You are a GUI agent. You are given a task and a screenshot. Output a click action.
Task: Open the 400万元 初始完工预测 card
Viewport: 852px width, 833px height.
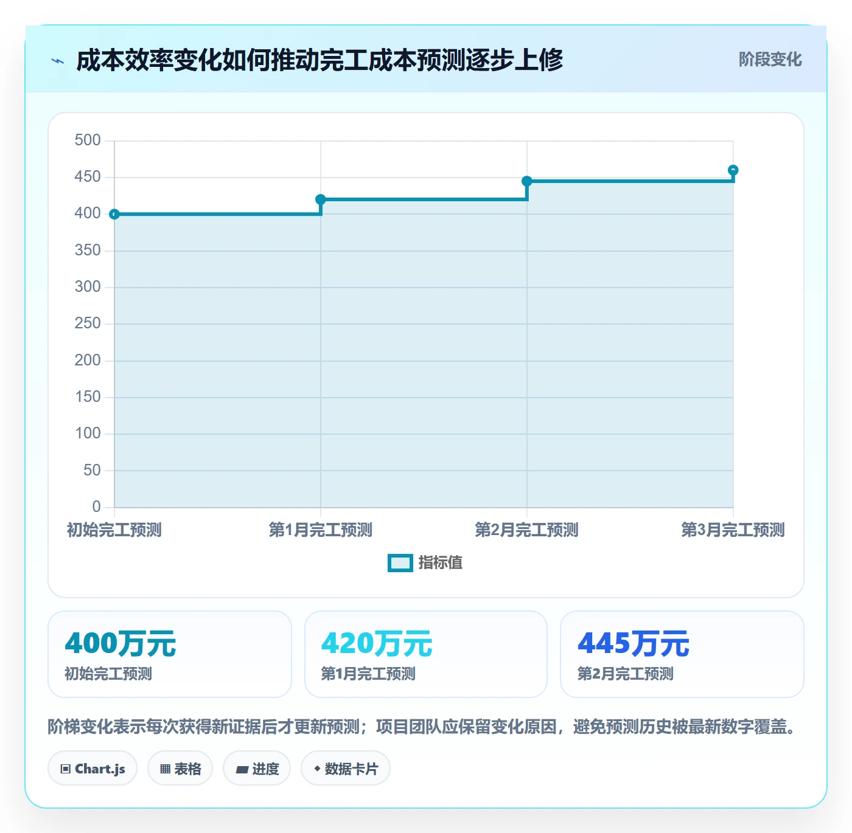click(170, 654)
